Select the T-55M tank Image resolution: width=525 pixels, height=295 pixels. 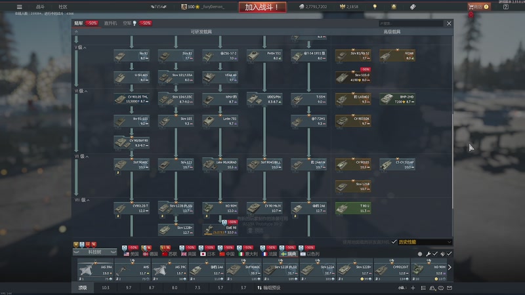[308, 99]
